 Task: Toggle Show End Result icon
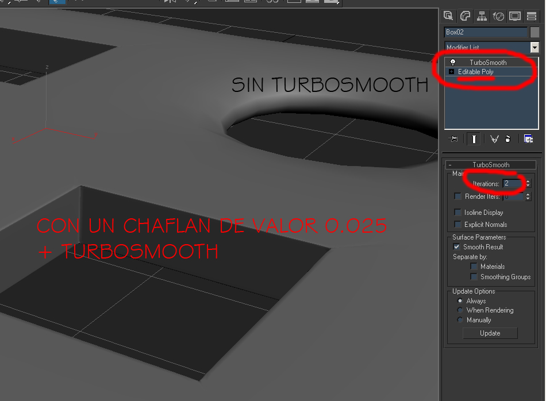tap(474, 139)
